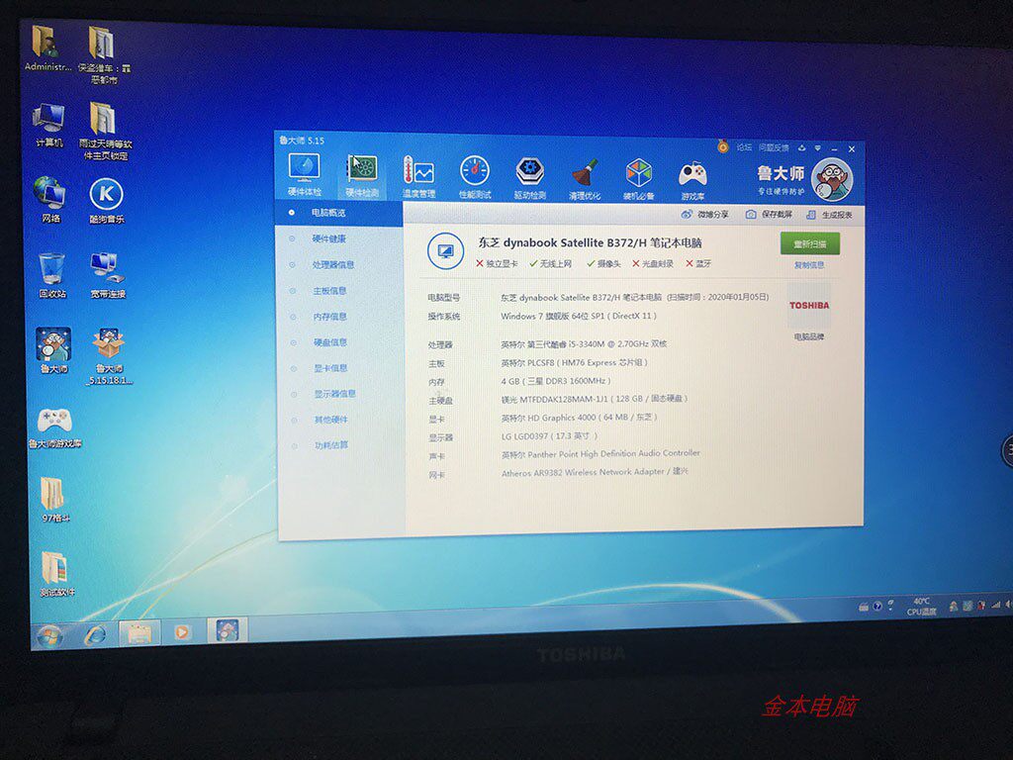Open the 鲁大师 5.15.18 installer package icon
The width and height of the screenshot is (1013, 760).
coord(109,355)
